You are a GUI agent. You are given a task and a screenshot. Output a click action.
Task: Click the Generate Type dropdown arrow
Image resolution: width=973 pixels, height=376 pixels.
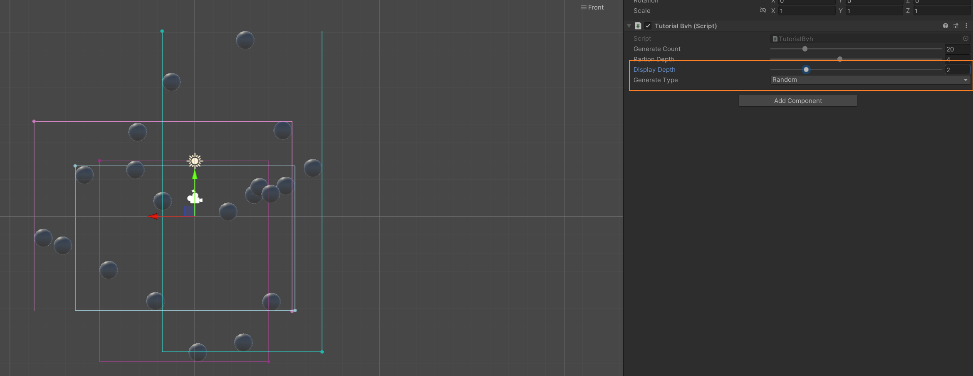pyautogui.click(x=965, y=80)
